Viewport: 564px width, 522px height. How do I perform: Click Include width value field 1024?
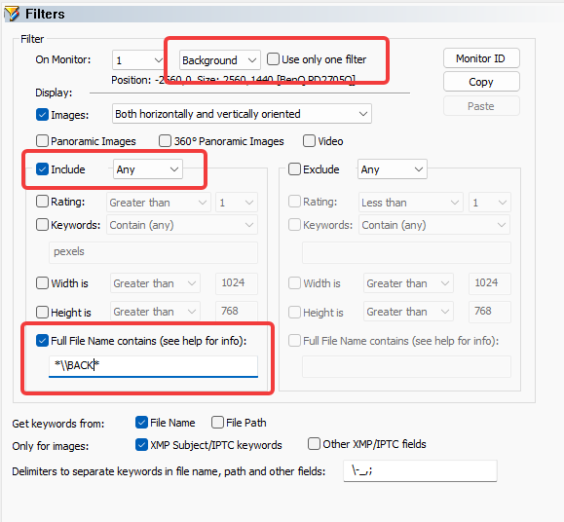pos(237,283)
